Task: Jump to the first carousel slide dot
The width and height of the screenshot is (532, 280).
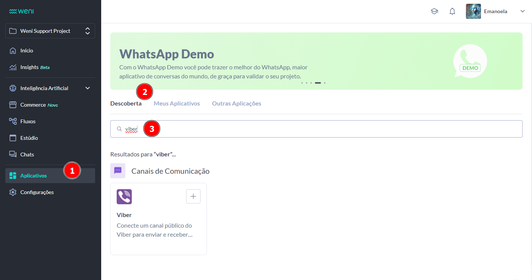Action: [302, 83]
